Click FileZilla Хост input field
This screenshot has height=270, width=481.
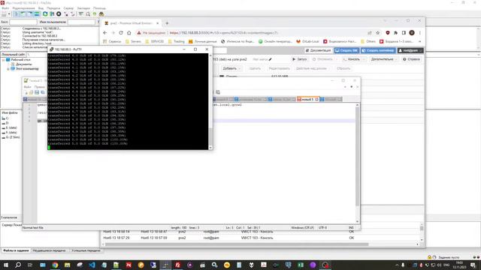pyautogui.click(x=23, y=22)
